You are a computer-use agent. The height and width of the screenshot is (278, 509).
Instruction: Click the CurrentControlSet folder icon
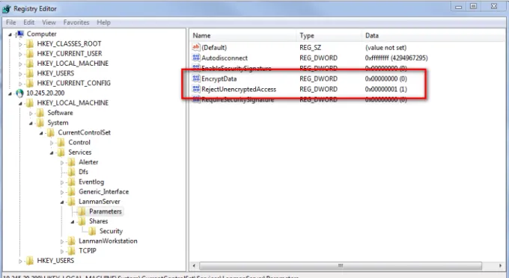51,132
